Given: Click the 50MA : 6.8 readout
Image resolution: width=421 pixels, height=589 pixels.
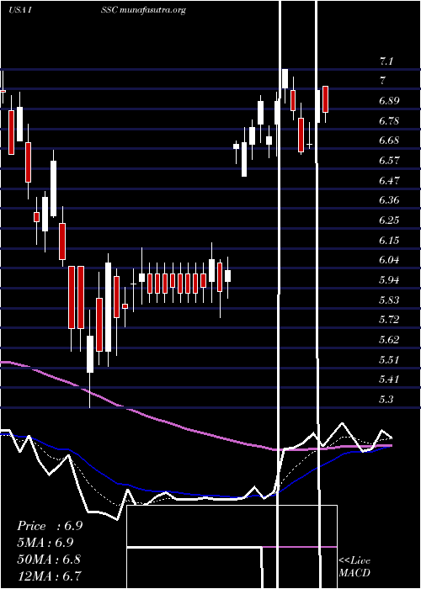Looking at the screenshot, I should click(x=49, y=559).
